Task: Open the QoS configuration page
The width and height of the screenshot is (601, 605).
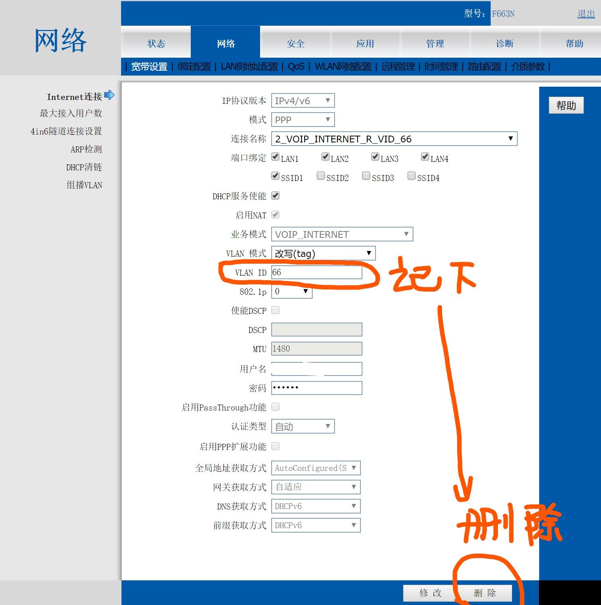Action: point(296,67)
